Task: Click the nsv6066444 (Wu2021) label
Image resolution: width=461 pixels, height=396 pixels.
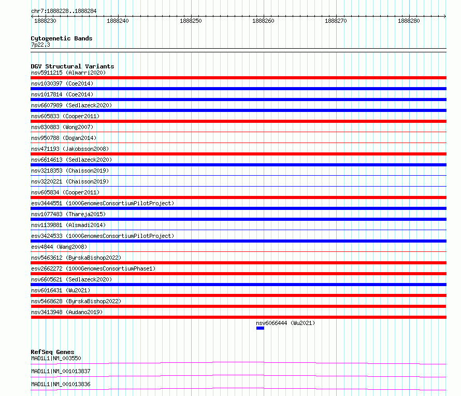Action: (285, 323)
